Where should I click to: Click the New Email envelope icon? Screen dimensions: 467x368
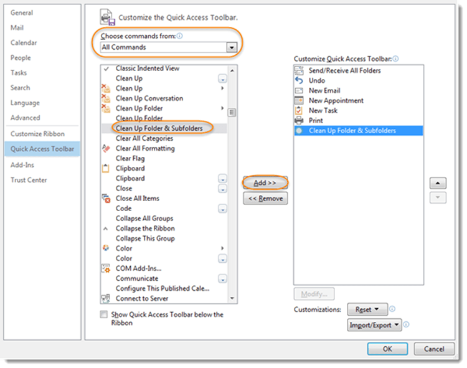point(298,90)
